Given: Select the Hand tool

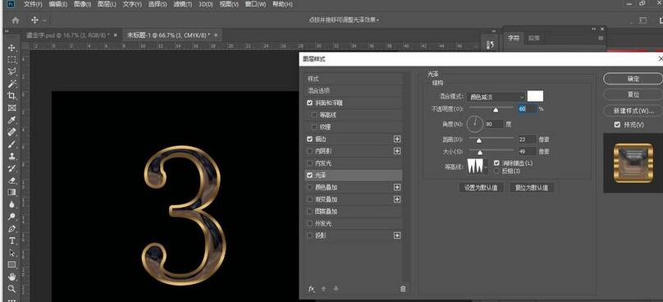Looking at the screenshot, I should (x=11, y=277).
